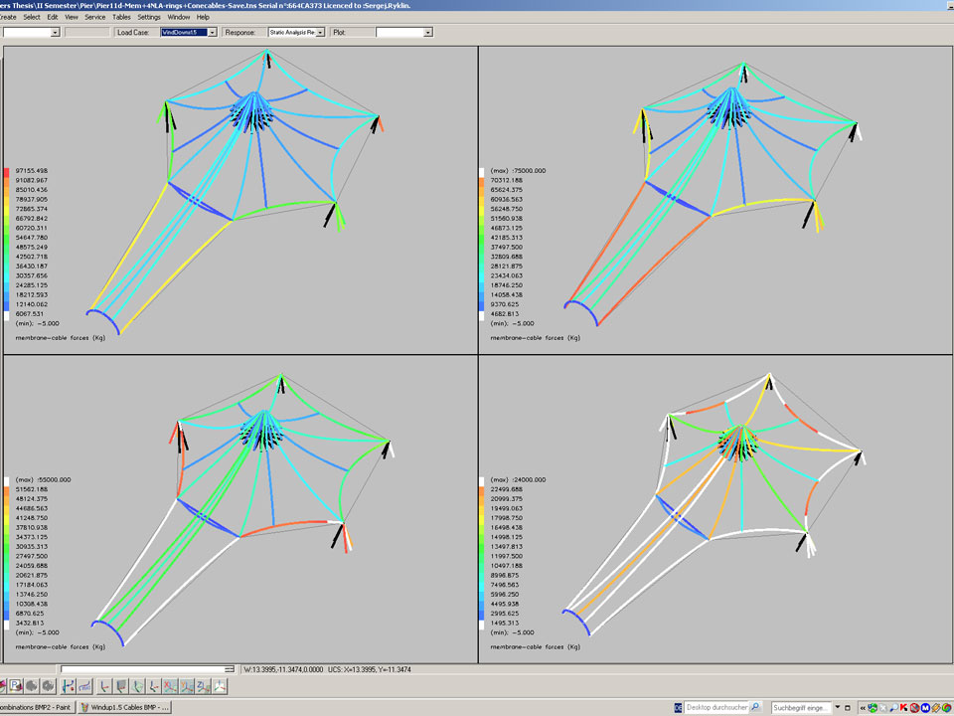The height and width of the screenshot is (716, 954).
Task: Open the Tables menu
Action: (x=121, y=17)
